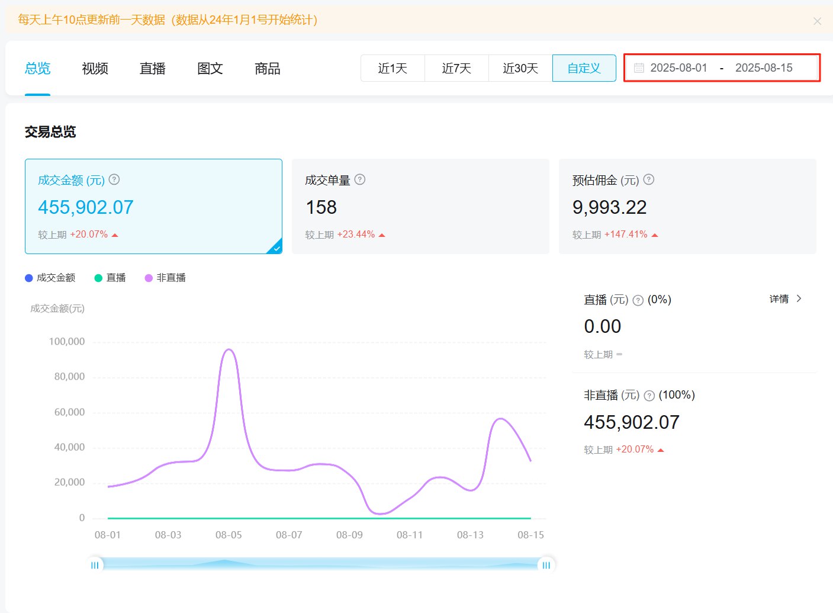Select the 成交单量 metric card
This screenshot has width=833, height=613.
point(420,206)
